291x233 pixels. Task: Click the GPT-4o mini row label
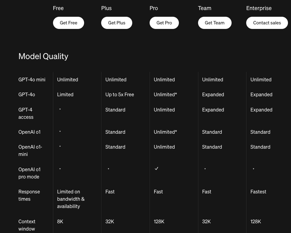click(x=32, y=79)
